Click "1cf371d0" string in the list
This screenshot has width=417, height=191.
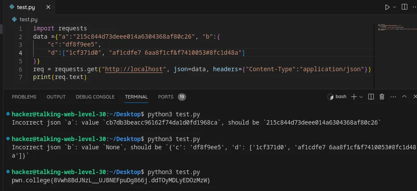pyautogui.click(x=84, y=53)
